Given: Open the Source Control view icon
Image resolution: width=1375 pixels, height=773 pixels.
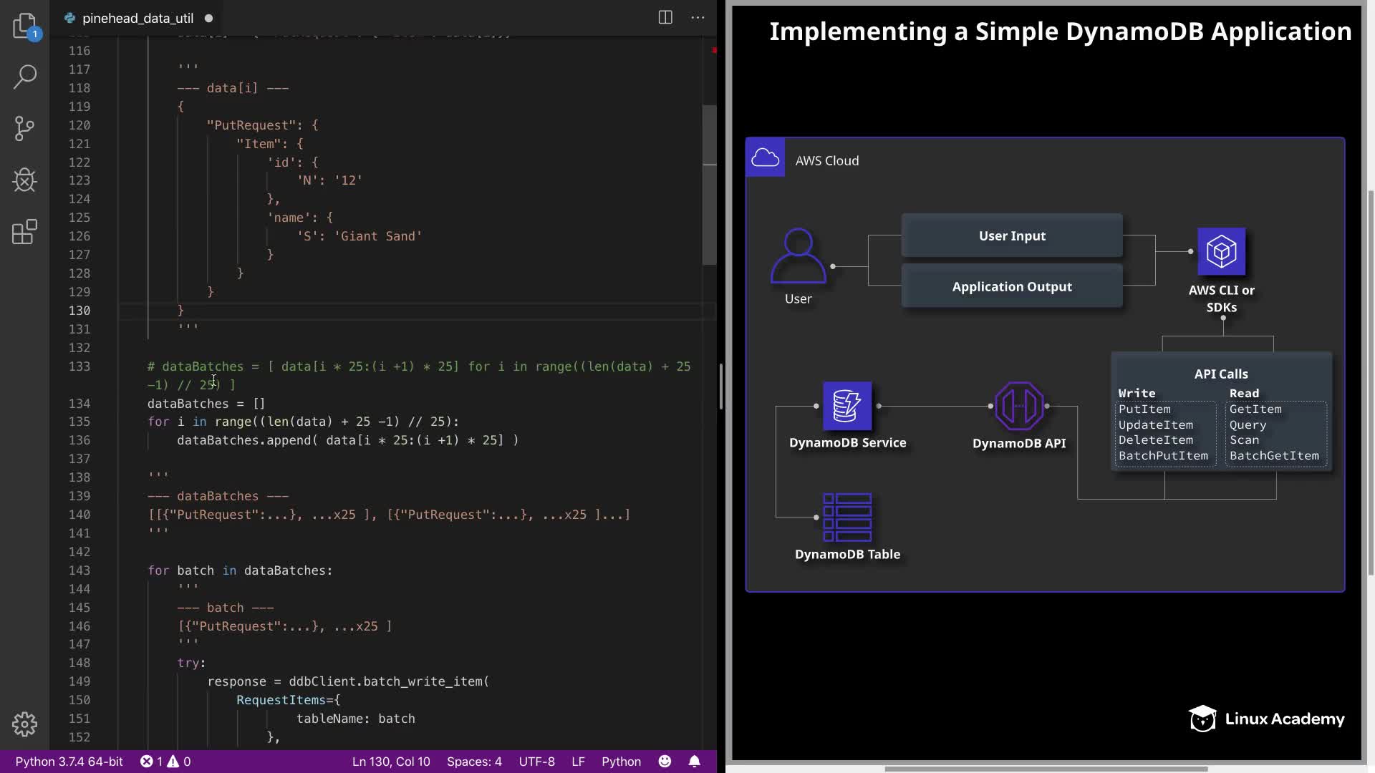Looking at the screenshot, I should click(x=24, y=129).
